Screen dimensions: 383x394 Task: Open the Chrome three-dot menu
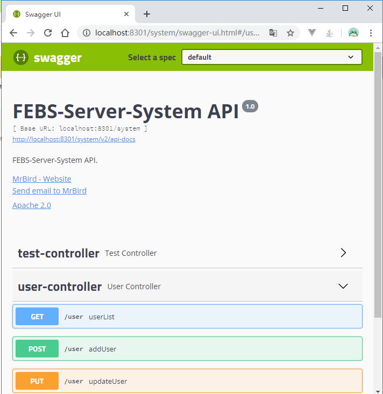(x=371, y=33)
